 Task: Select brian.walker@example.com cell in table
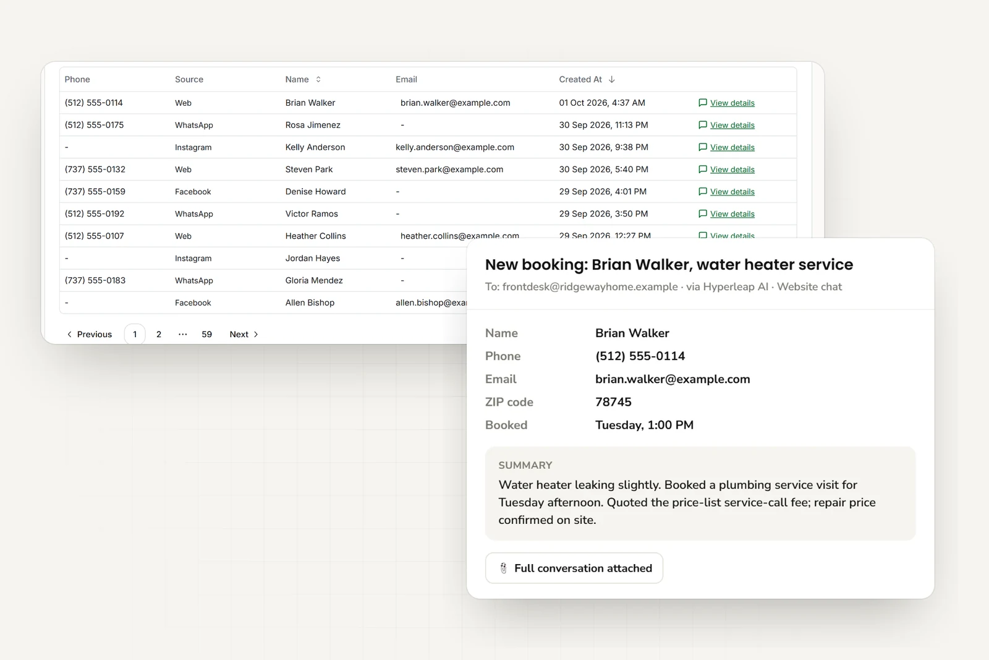[456, 103]
